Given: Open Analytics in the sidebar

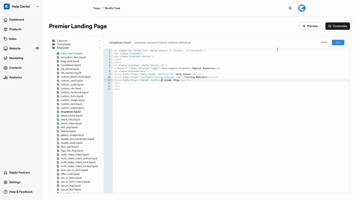Looking at the screenshot, I should [x=16, y=77].
